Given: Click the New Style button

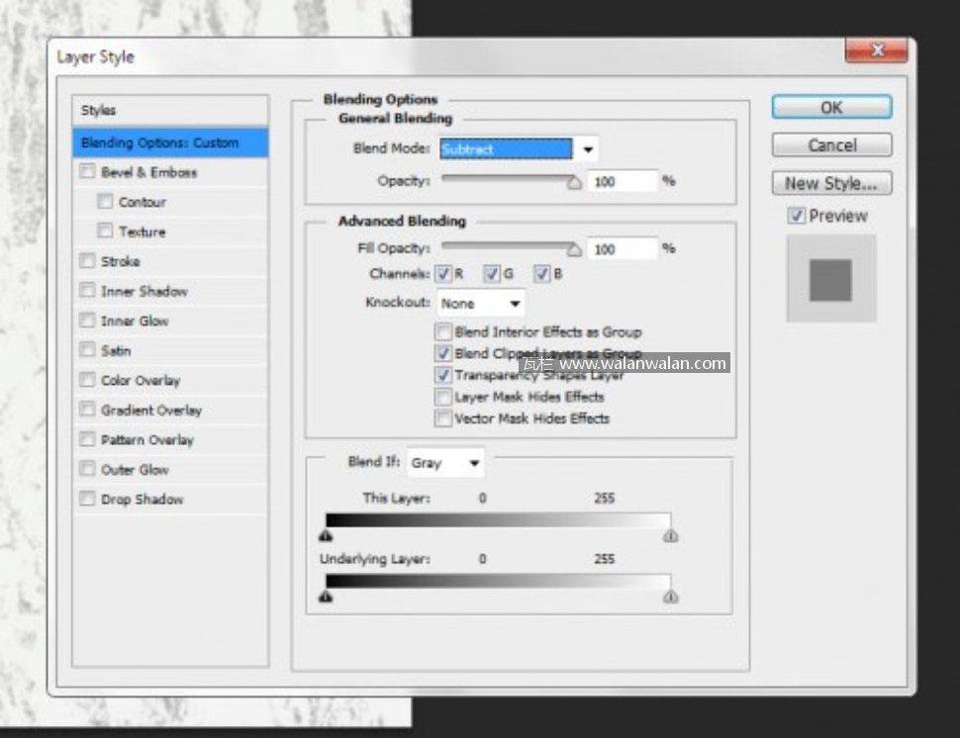Looking at the screenshot, I should click(x=831, y=183).
